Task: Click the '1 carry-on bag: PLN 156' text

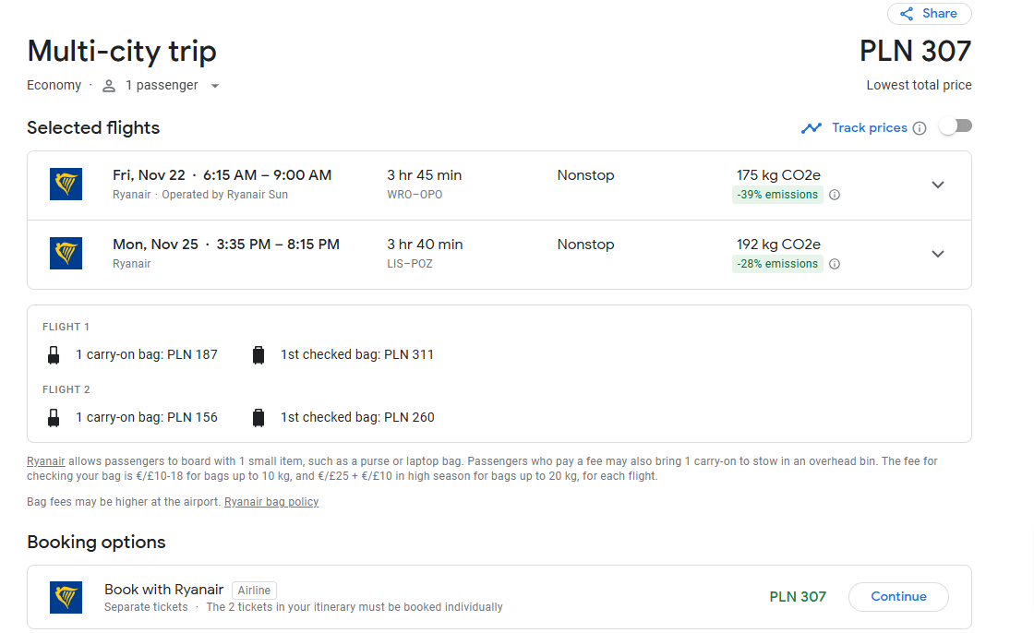Action: pyautogui.click(x=147, y=417)
